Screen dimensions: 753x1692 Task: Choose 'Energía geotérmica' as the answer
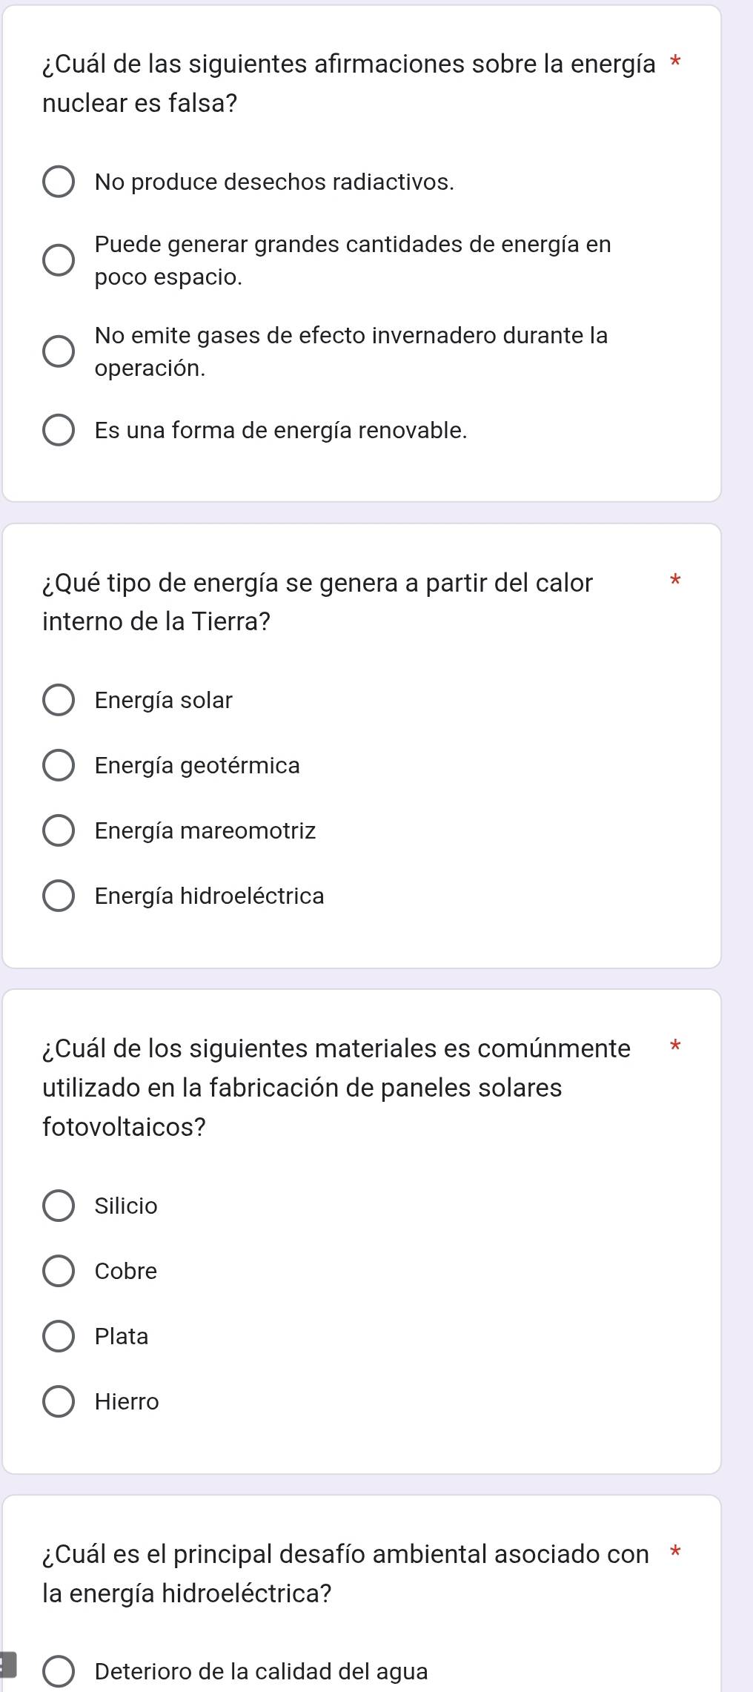(59, 766)
